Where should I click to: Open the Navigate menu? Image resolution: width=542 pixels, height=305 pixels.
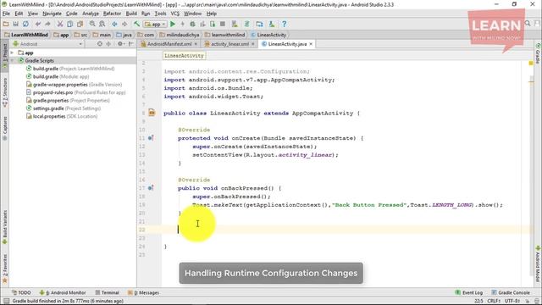pyautogui.click(x=52, y=14)
